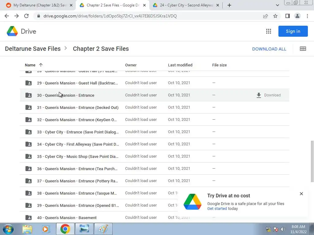This screenshot has height=235, width=314.
Task: Click the File size column header
Action: click(220, 65)
